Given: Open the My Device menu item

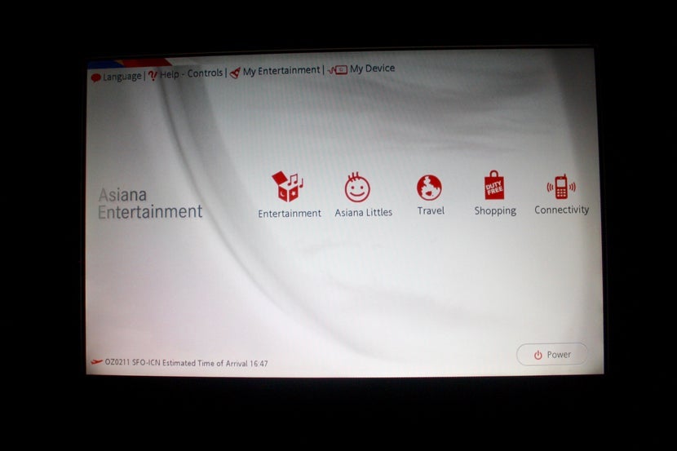Looking at the screenshot, I should coord(372,69).
